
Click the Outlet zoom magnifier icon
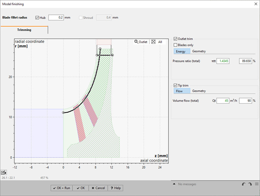pos(136,42)
